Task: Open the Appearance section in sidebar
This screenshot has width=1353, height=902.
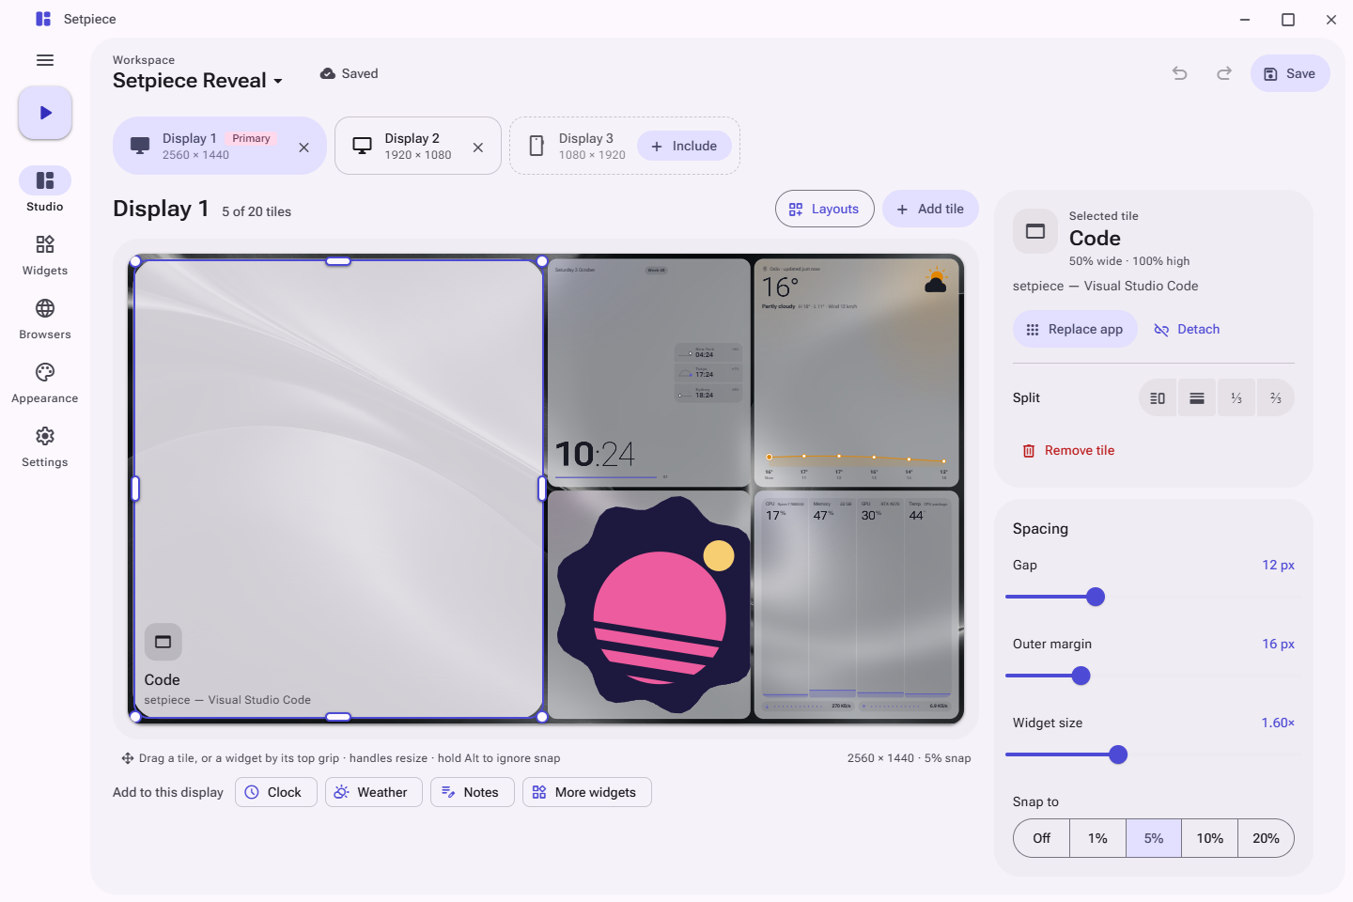Action: pyautogui.click(x=45, y=382)
